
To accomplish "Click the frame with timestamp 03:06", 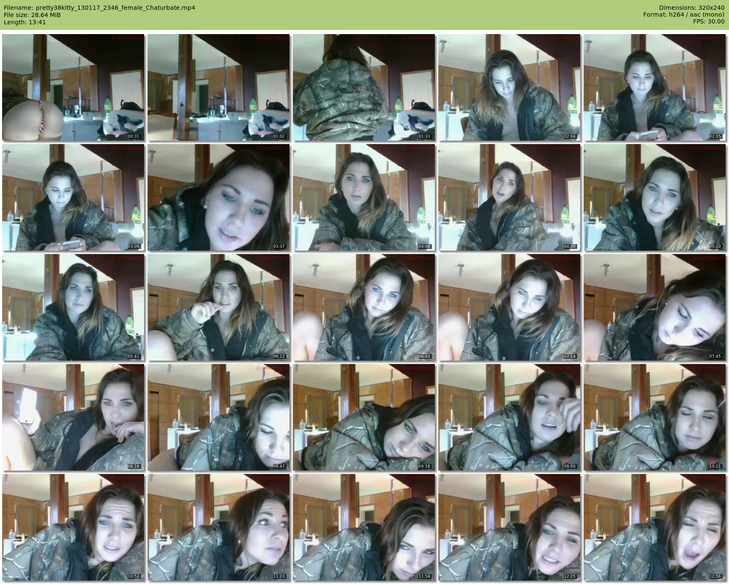I will coord(73,197).
